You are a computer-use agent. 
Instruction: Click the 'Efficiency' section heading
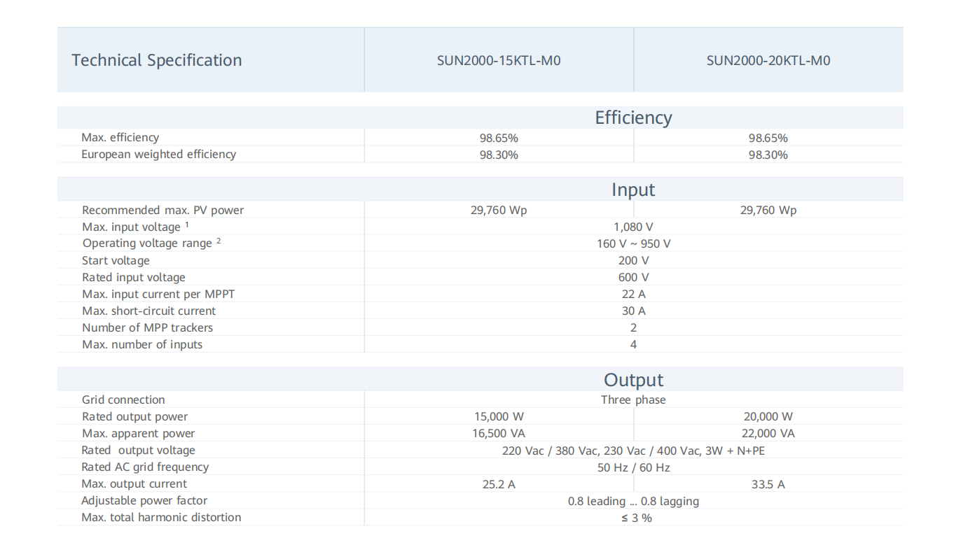pyautogui.click(x=633, y=118)
